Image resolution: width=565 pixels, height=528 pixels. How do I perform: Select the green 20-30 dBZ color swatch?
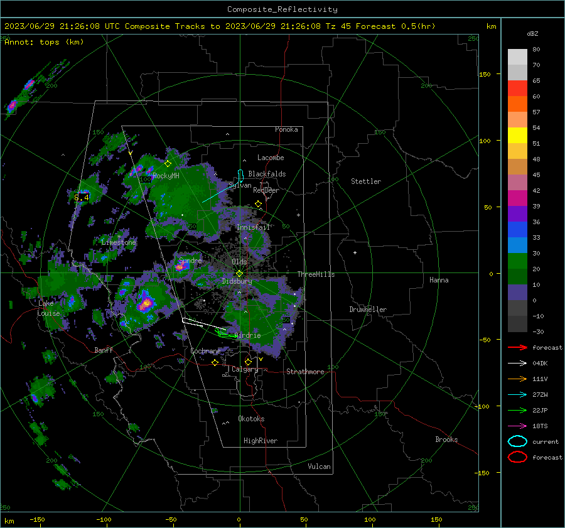coord(517,261)
